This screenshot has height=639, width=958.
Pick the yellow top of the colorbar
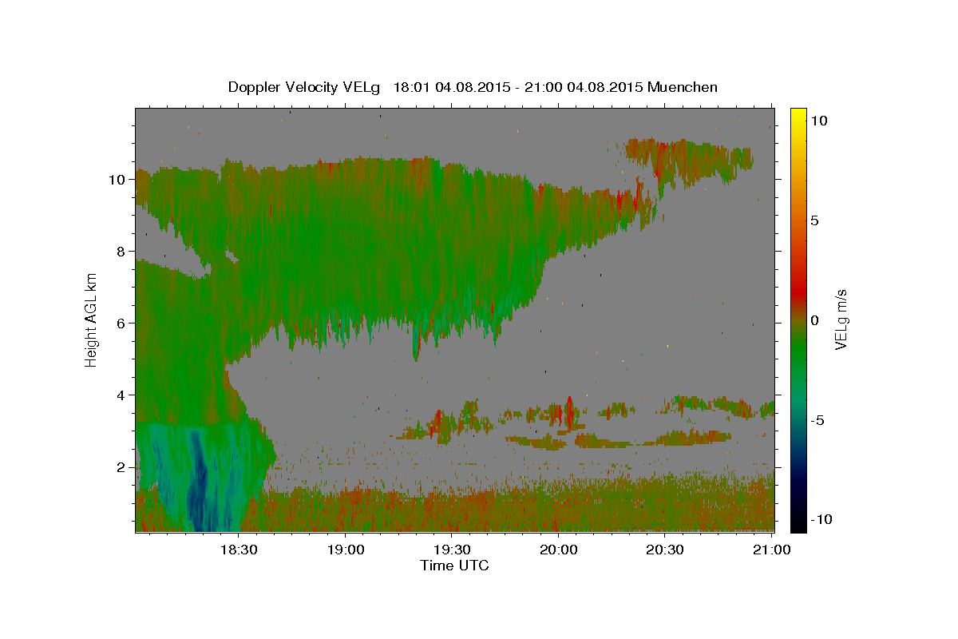click(x=798, y=113)
